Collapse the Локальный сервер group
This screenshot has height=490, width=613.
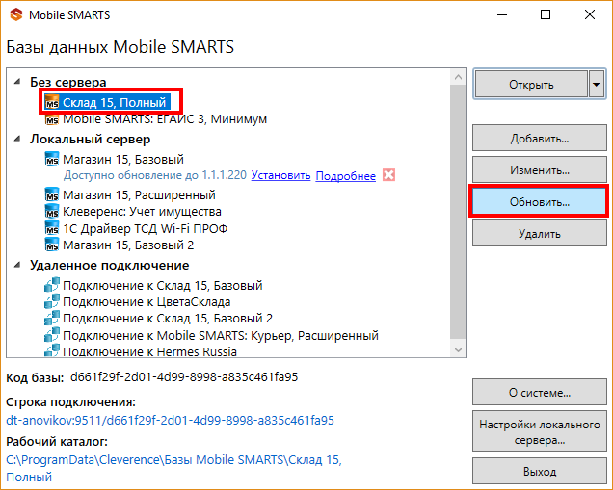17,139
